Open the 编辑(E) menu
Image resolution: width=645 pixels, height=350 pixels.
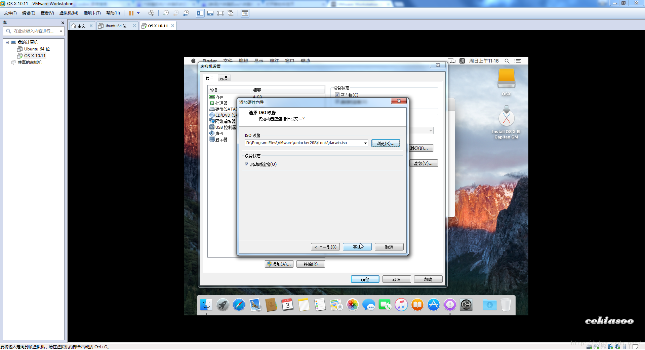29,13
